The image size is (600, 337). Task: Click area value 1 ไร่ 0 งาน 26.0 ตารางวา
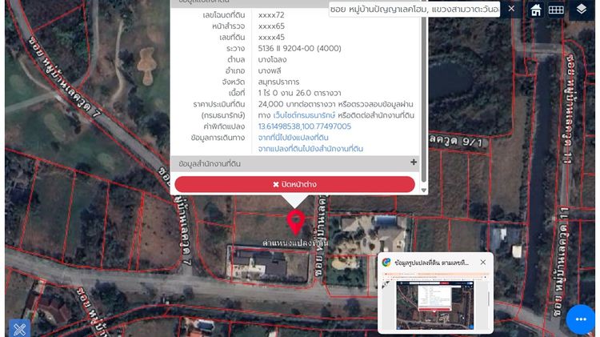pyautogui.click(x=299, y=93)
